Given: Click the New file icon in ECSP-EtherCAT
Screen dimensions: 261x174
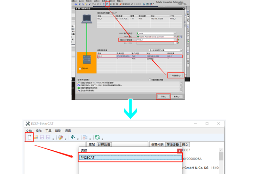Looking at the screenshot, I should (x=30, y=137).
